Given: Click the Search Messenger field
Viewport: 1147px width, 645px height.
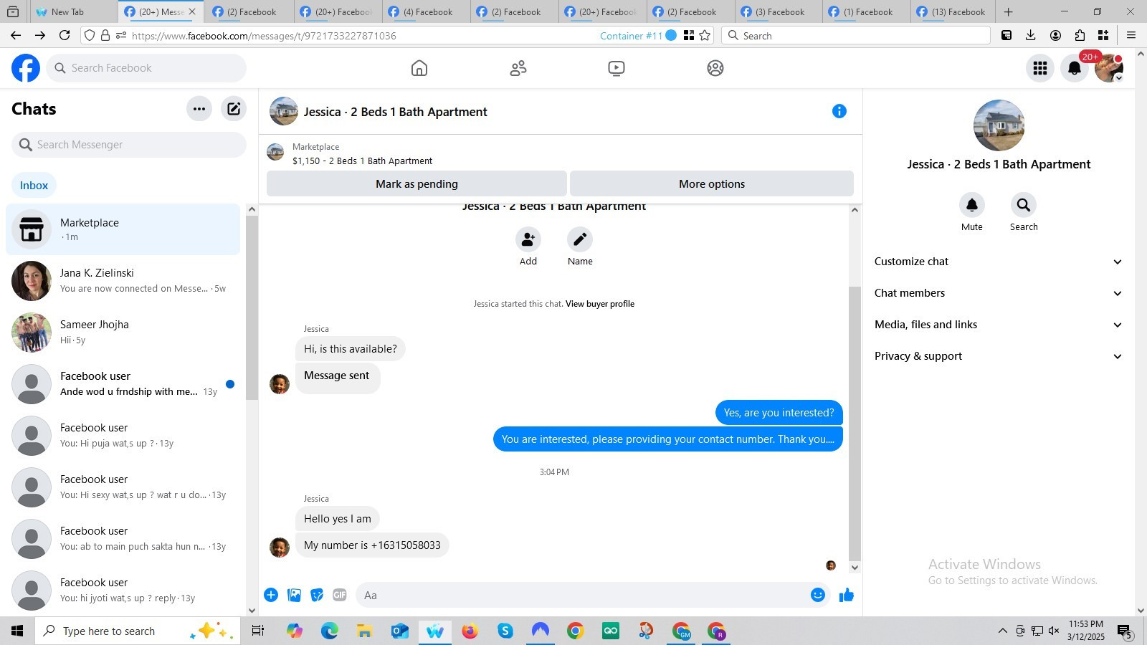Looking at the screenshot, I should click(x=129, y=145).
